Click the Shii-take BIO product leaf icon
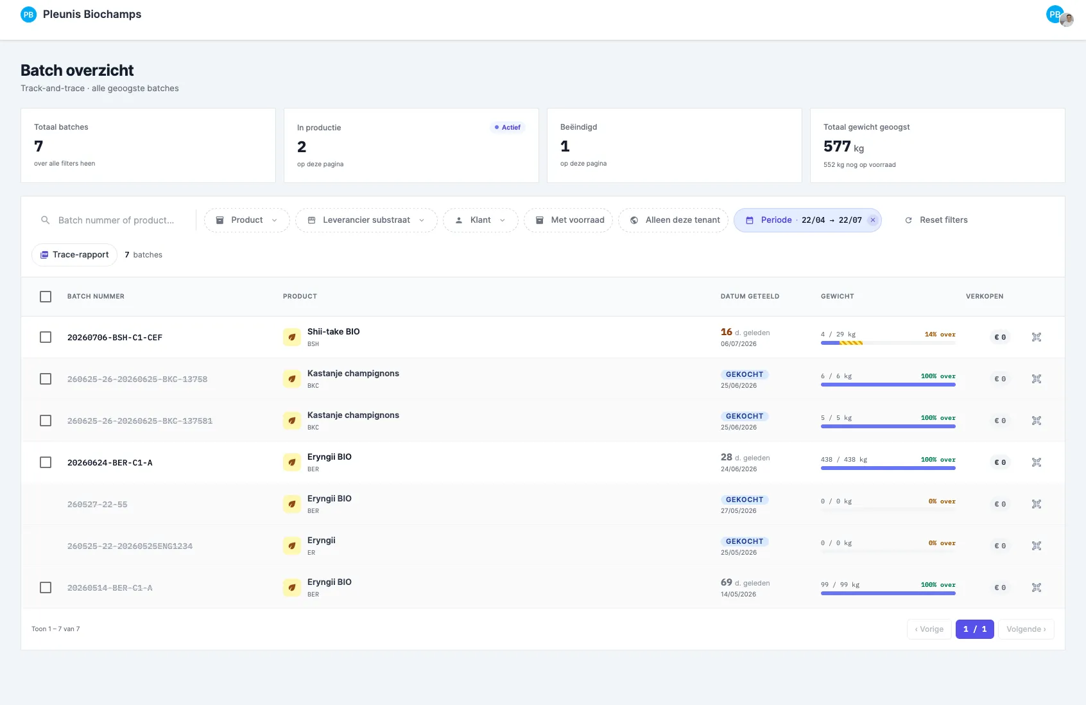This screenshot has width=1086, height=705. (292, 337)
